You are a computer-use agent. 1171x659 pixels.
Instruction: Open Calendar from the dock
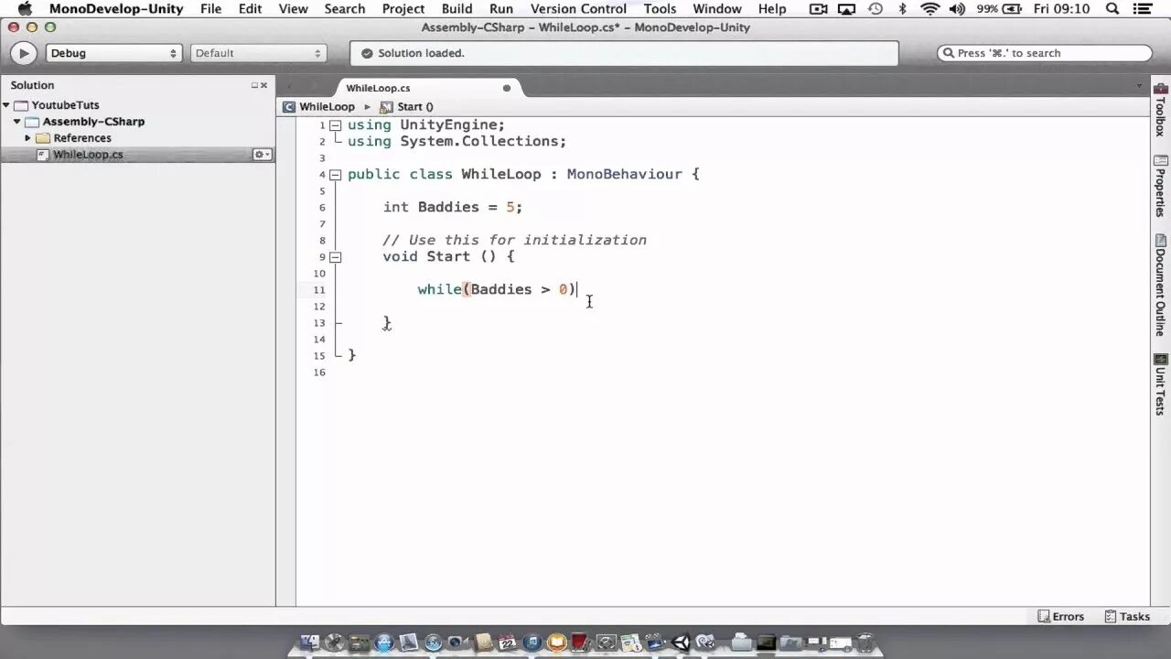(507, 643)
